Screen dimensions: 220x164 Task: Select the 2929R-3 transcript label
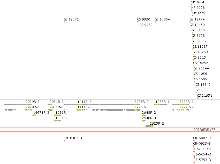click(x=33, y=102)
